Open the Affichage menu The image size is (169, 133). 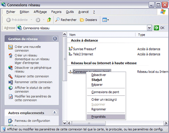click(40, 12)
